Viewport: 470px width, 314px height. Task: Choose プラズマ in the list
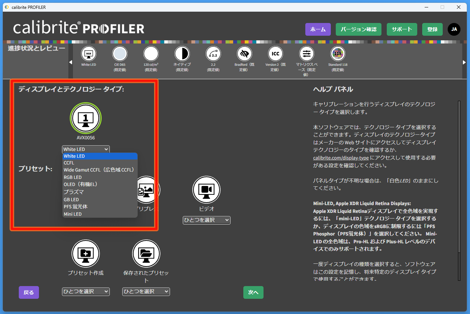coord(100,192)
